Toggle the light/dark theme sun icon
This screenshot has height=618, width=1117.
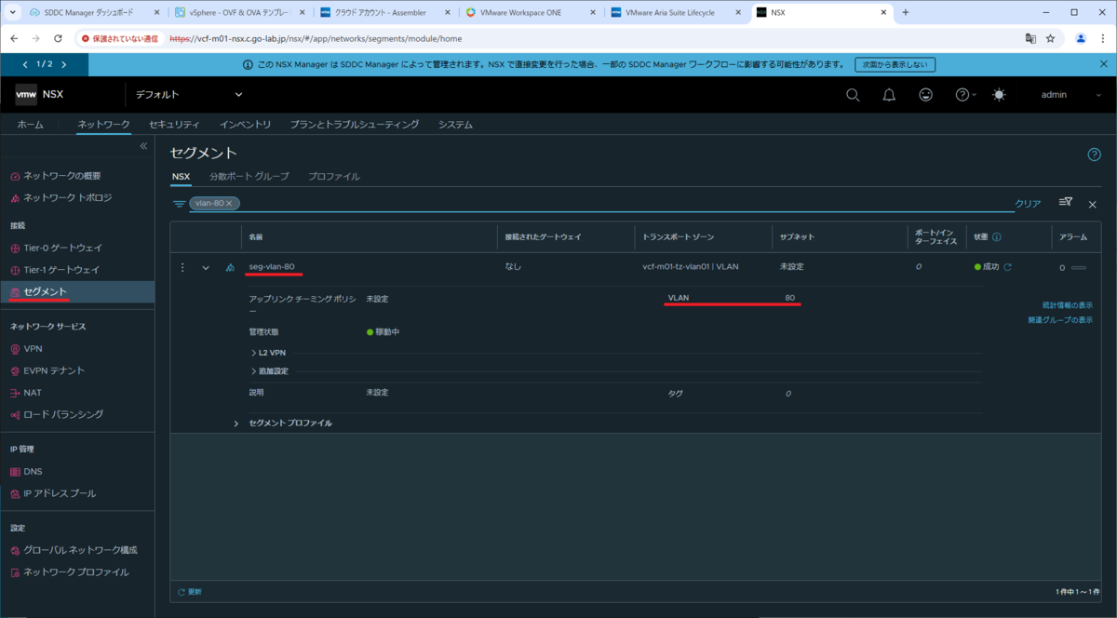point(999,95)
